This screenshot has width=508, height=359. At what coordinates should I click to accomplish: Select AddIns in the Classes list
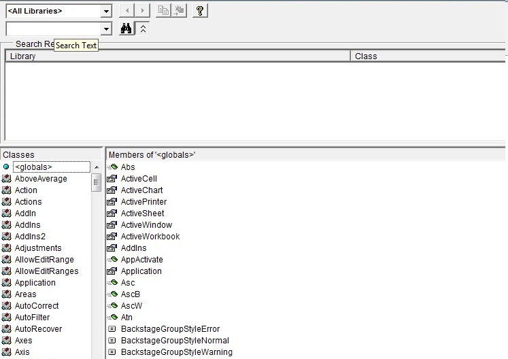(x=27, y=225)
